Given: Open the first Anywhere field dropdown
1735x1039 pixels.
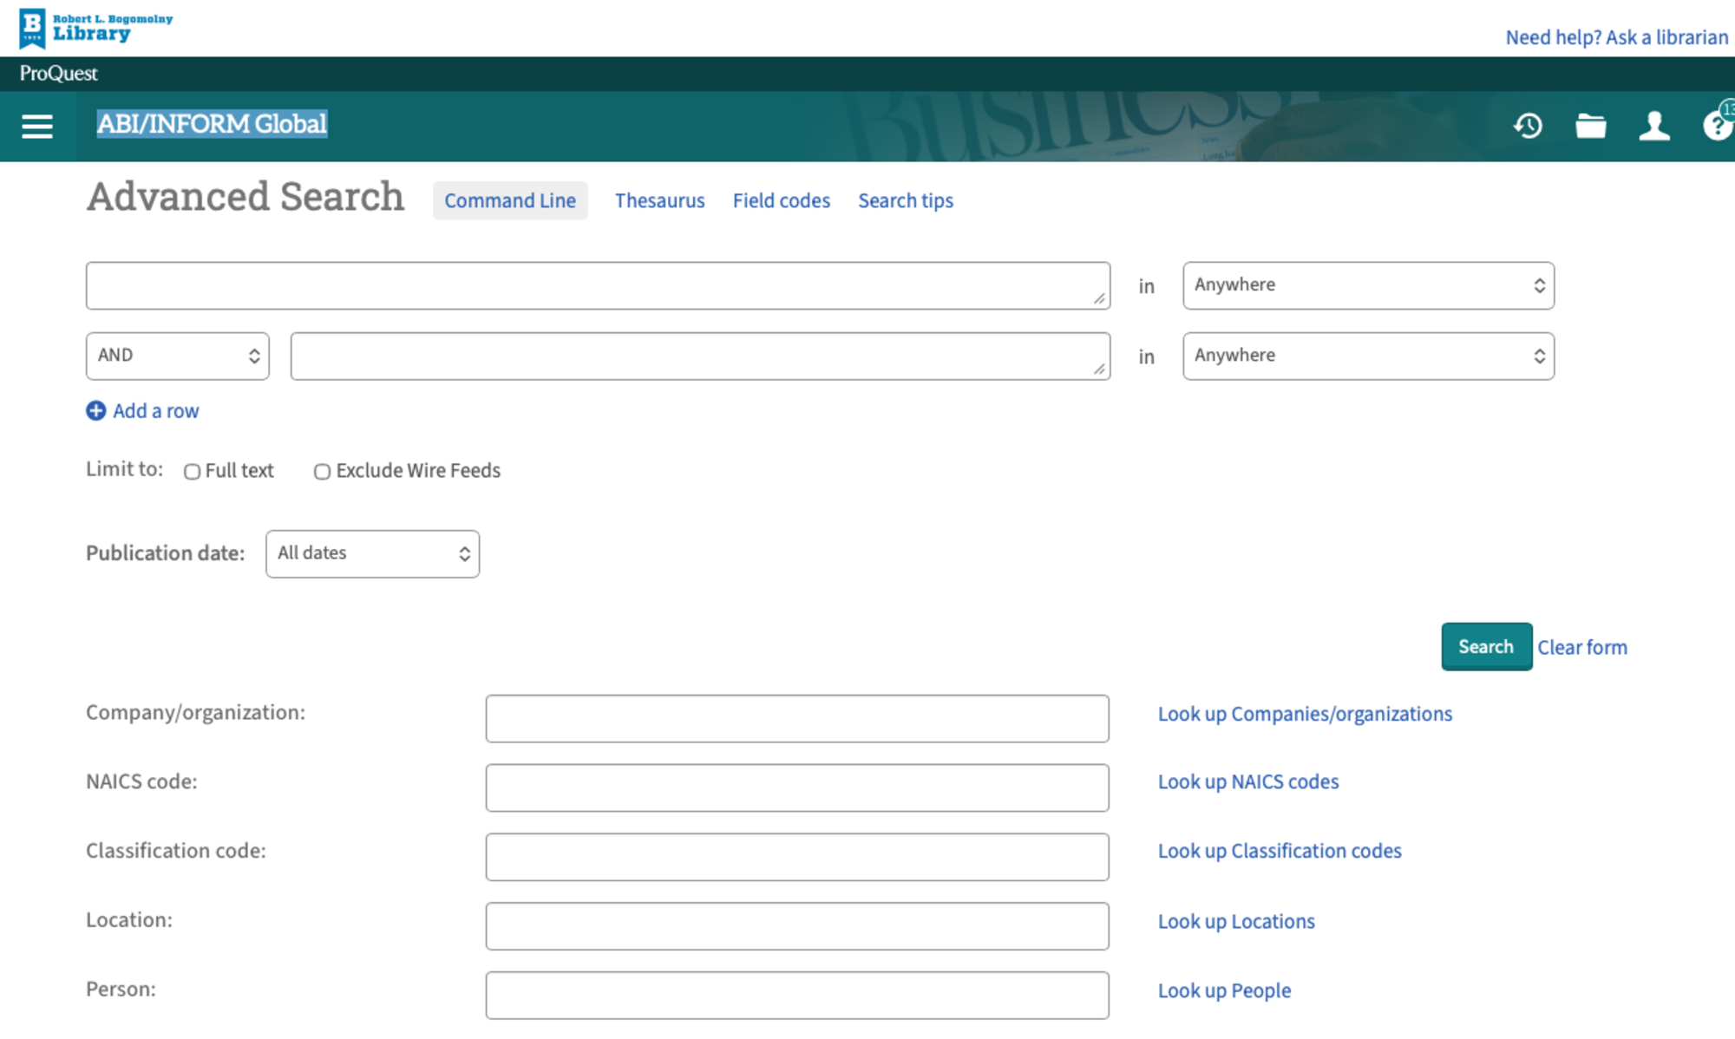Looking at the screenshot, I should point(1368,285).
